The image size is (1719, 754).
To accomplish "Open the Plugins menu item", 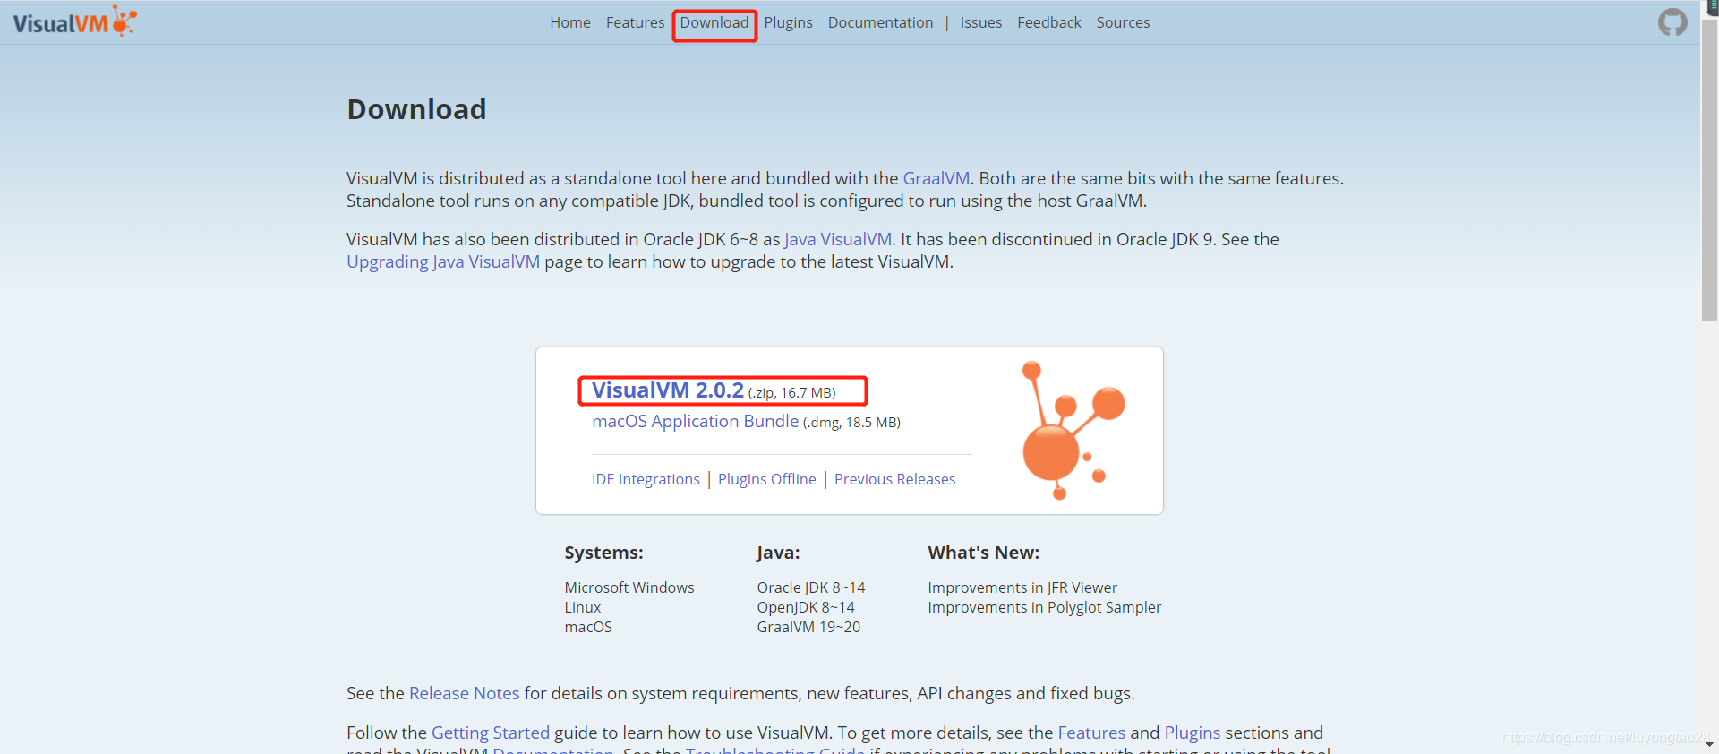I will pos(788,22).
